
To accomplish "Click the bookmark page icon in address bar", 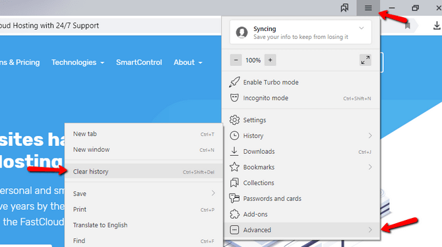I will point(407,26).
